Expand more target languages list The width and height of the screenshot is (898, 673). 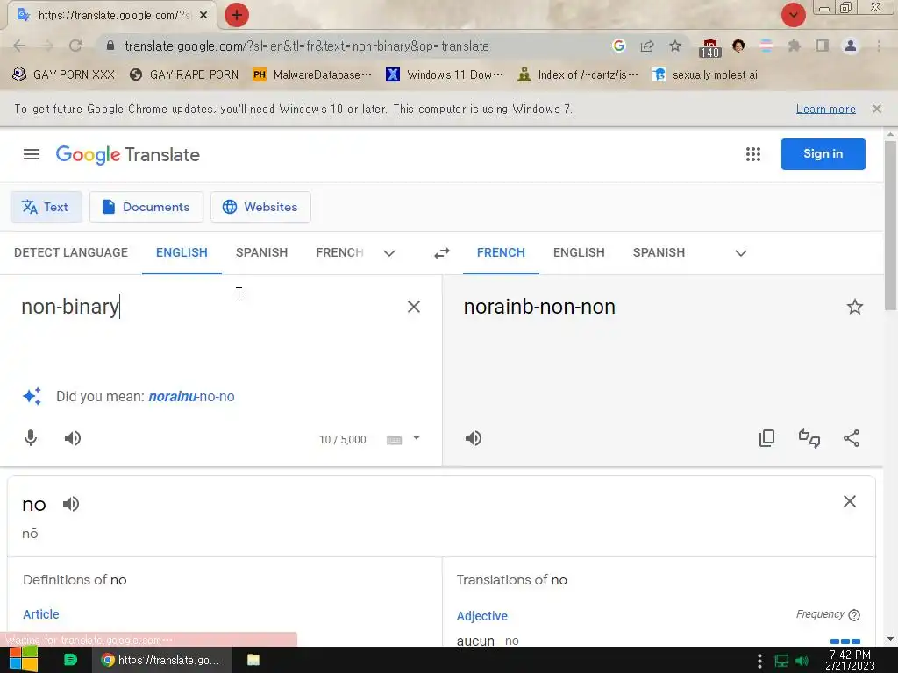740,253
